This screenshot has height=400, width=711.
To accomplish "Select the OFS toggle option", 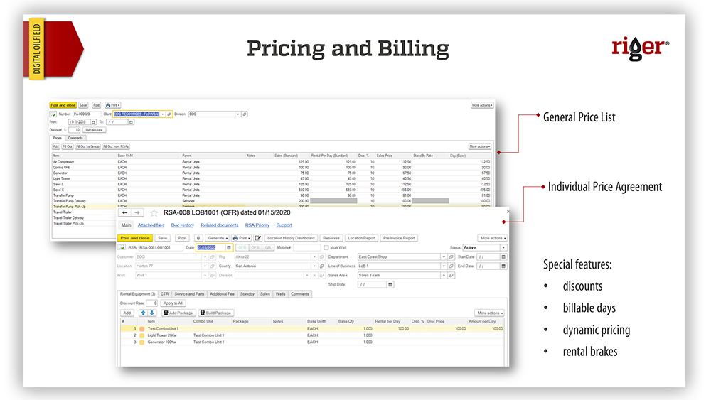I will pyautogui.click(x=255, y=247).
